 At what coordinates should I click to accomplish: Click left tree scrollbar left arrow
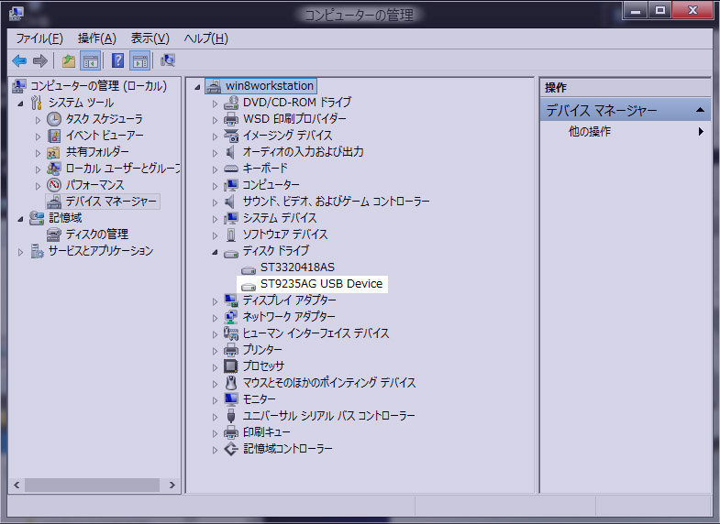click(17, 485)
